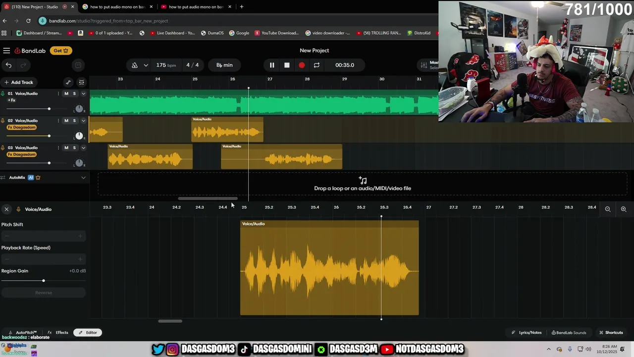Open Lyrics/Notes panel
This screenshot has height=357, width=634.
tap(527, 333)
